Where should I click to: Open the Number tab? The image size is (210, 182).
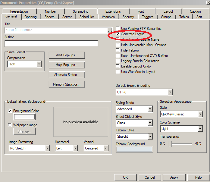point(51,11)
